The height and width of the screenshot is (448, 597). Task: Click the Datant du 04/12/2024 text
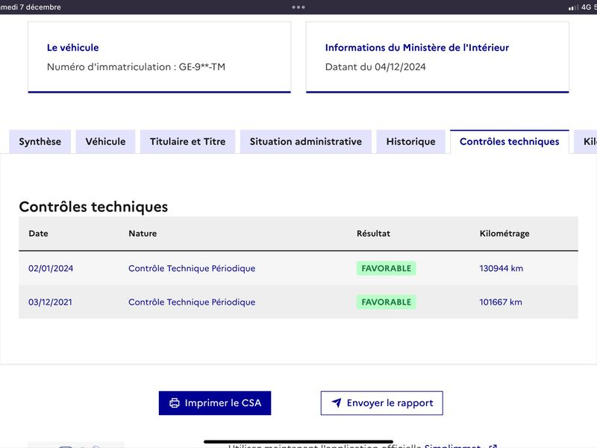(x=375, y=67)
